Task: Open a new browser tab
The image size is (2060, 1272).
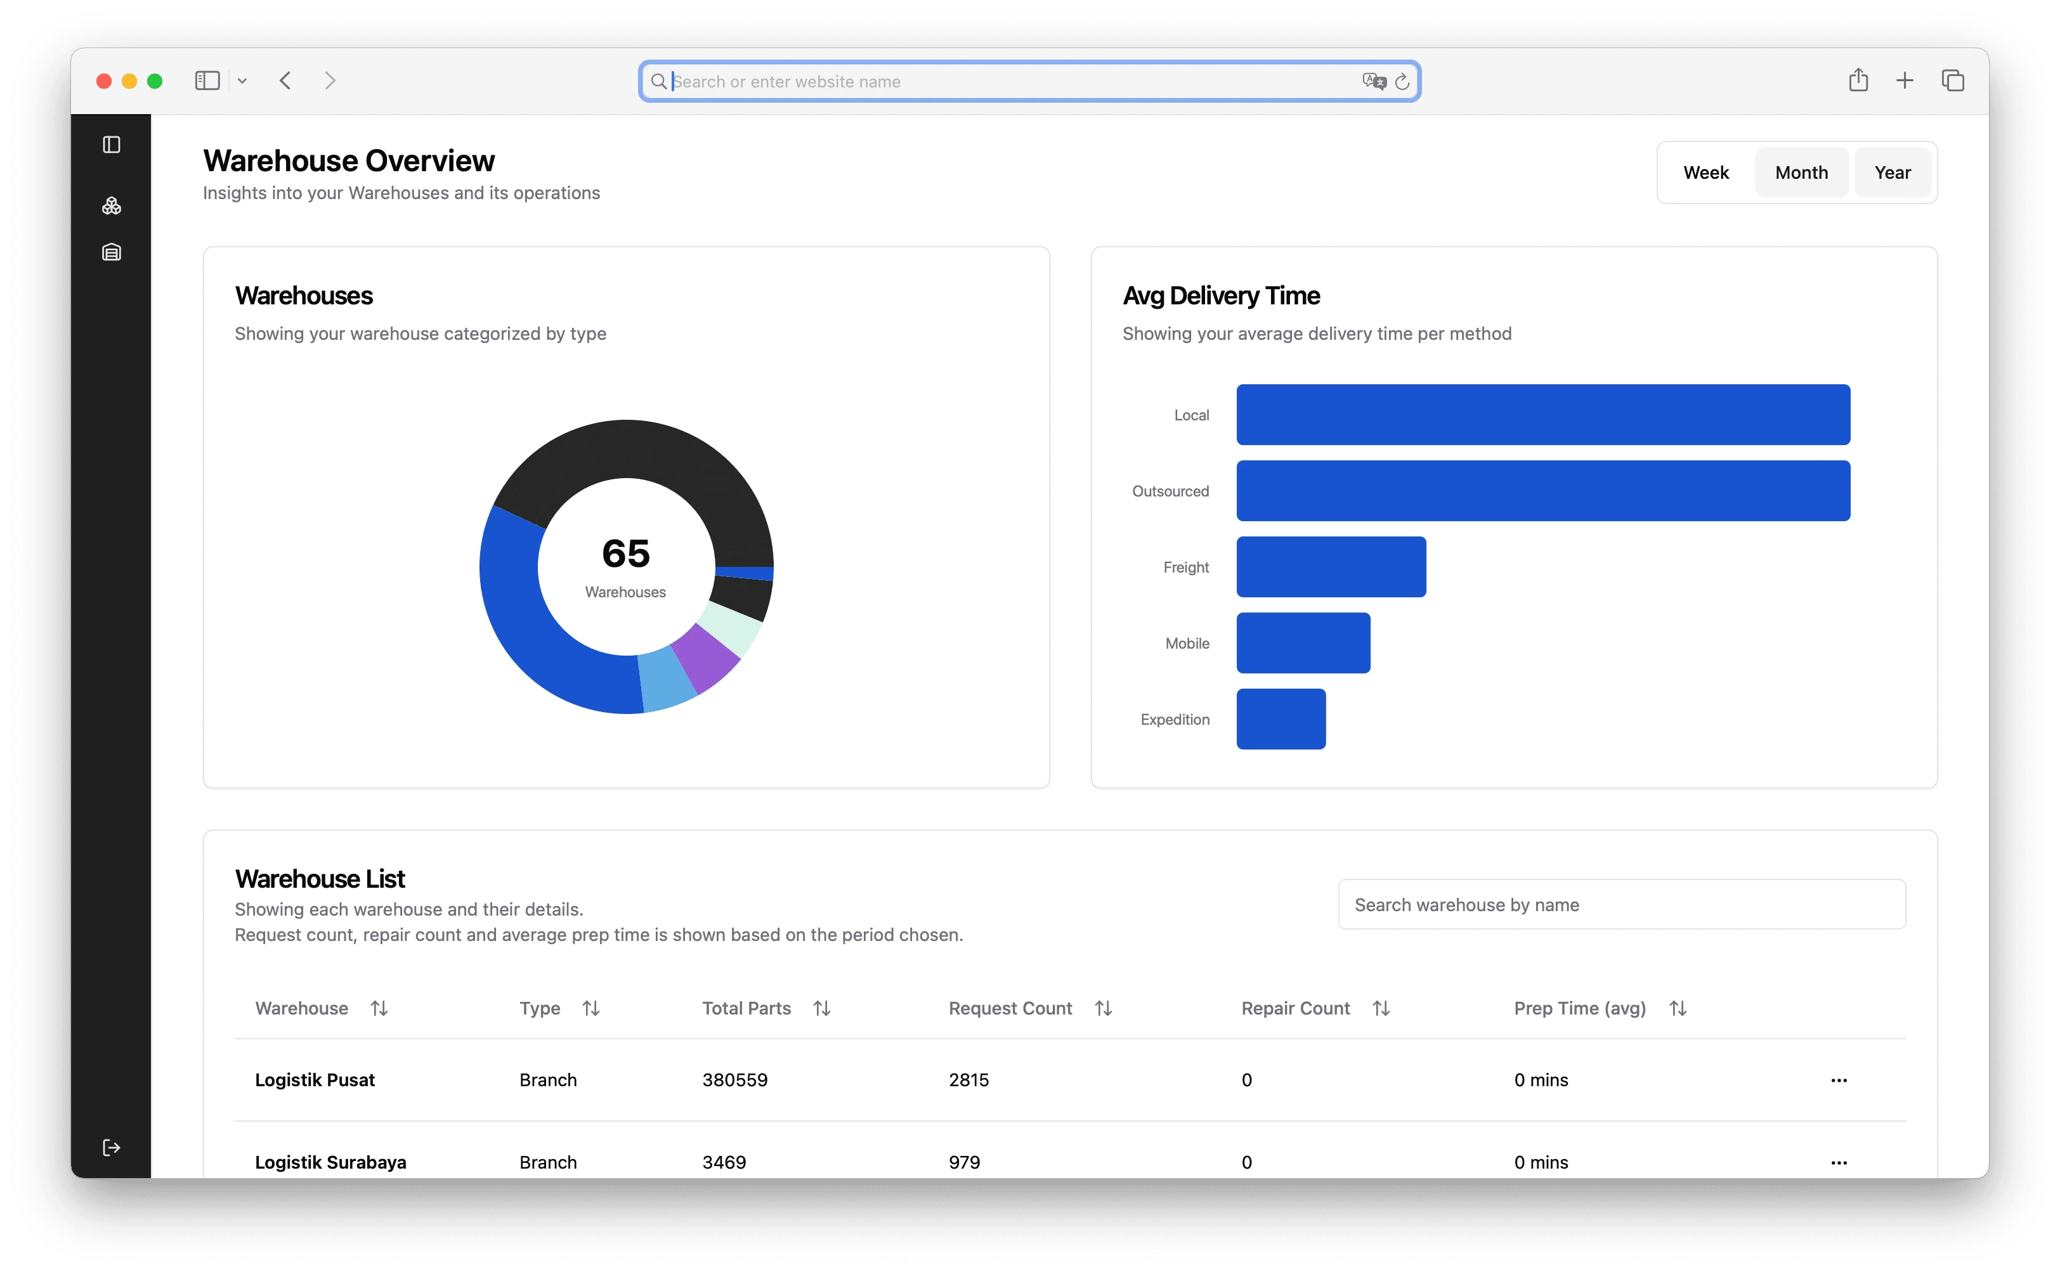Action: [1905, 80]
